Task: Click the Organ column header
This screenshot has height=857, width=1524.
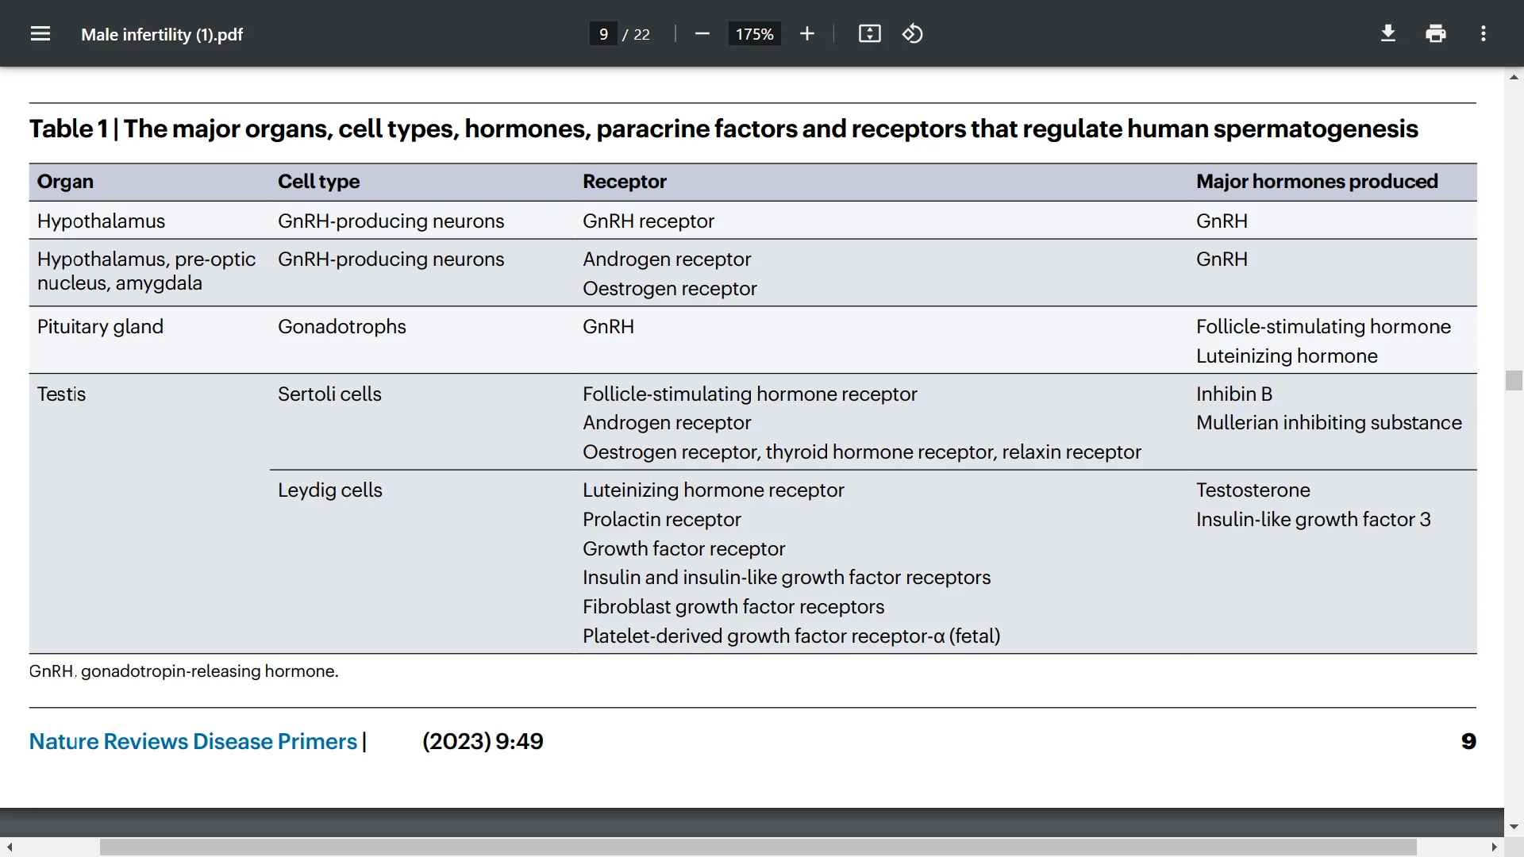Action: coord(65,182)
